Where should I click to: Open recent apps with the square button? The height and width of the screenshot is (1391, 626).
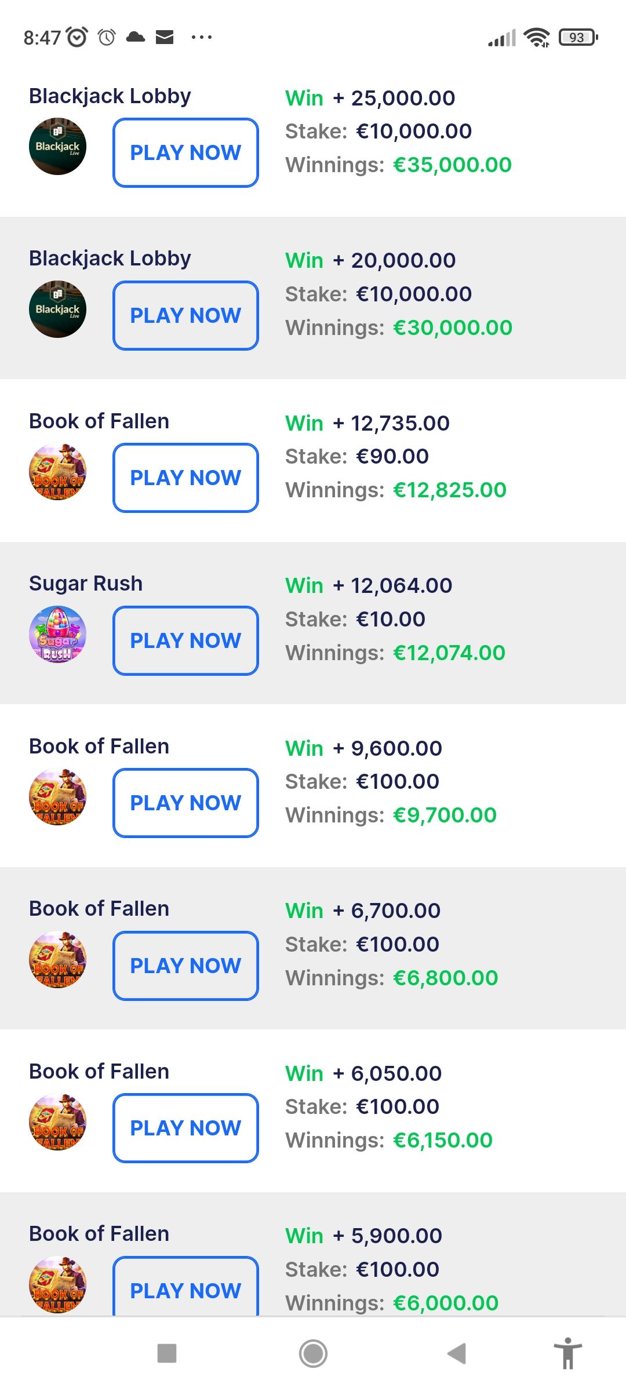pyautogui.click(x=167, y=1354)
